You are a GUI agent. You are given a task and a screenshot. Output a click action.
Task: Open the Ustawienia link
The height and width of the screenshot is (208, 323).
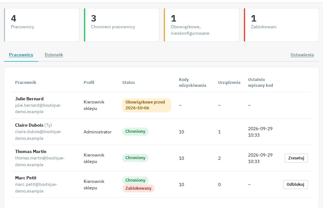302,55
